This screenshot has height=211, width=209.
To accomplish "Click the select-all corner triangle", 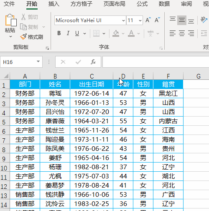I will 6,76.
